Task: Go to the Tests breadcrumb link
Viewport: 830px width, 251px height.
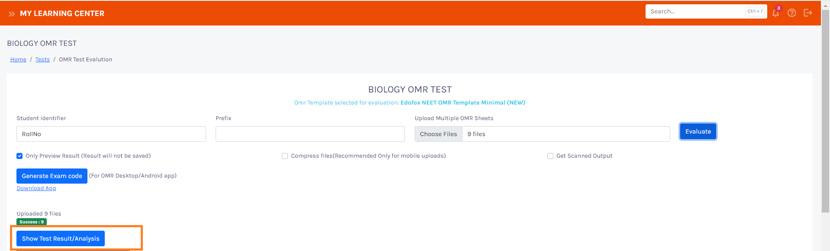Action: pos(42,60)
